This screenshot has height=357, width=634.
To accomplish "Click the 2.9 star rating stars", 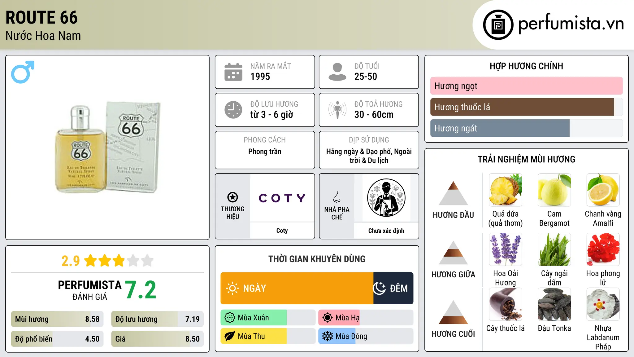I will (x=119, y=261).
